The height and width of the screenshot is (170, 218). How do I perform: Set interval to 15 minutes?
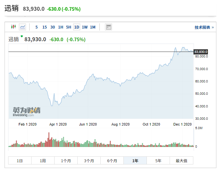[45, 27]
